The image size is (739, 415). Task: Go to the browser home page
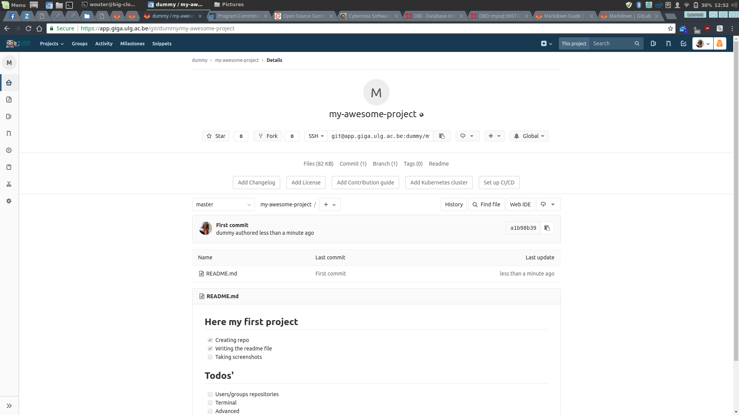pos(39,28)
